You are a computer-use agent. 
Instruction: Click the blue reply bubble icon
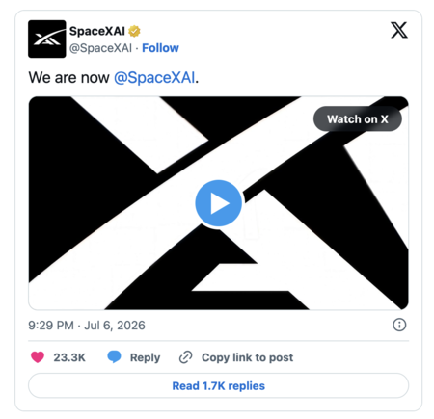pos(114,357)
